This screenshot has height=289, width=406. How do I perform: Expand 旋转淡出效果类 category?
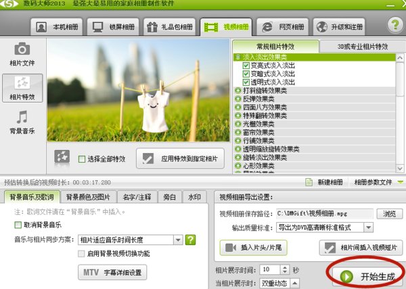pyautogui.click(x=238, y=157)
